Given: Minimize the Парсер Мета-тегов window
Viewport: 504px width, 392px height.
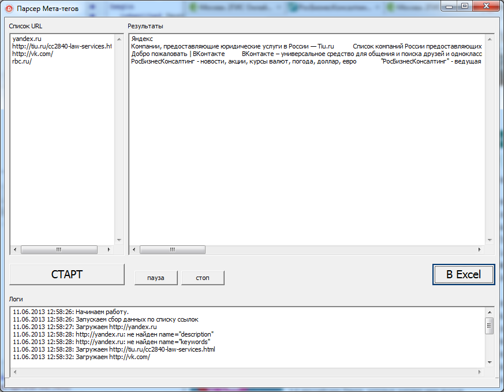Looking at the screenshot, I should pyautogui.click(x=449, y=6).
